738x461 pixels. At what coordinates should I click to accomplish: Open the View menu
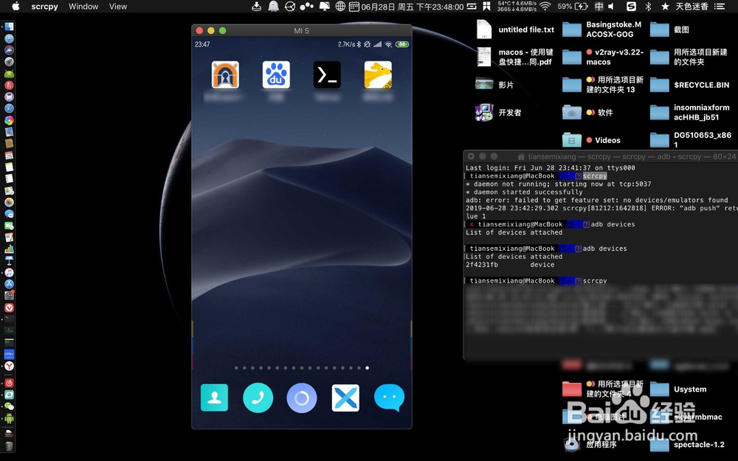(117, 6)
